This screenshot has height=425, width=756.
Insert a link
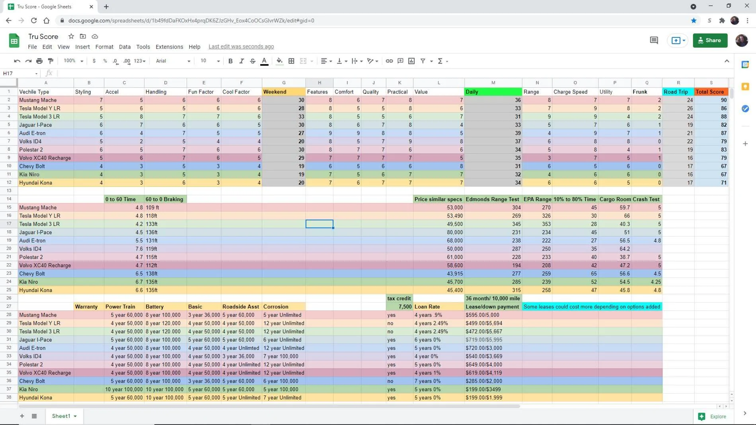pyautogui.click(x=389, y=61)
